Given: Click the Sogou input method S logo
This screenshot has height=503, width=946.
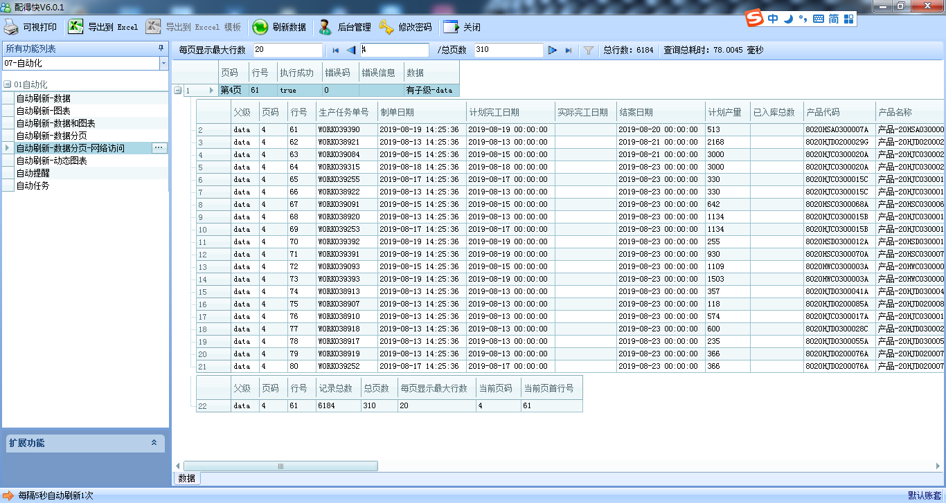Looking at the screenshot, I should [755, 19].
